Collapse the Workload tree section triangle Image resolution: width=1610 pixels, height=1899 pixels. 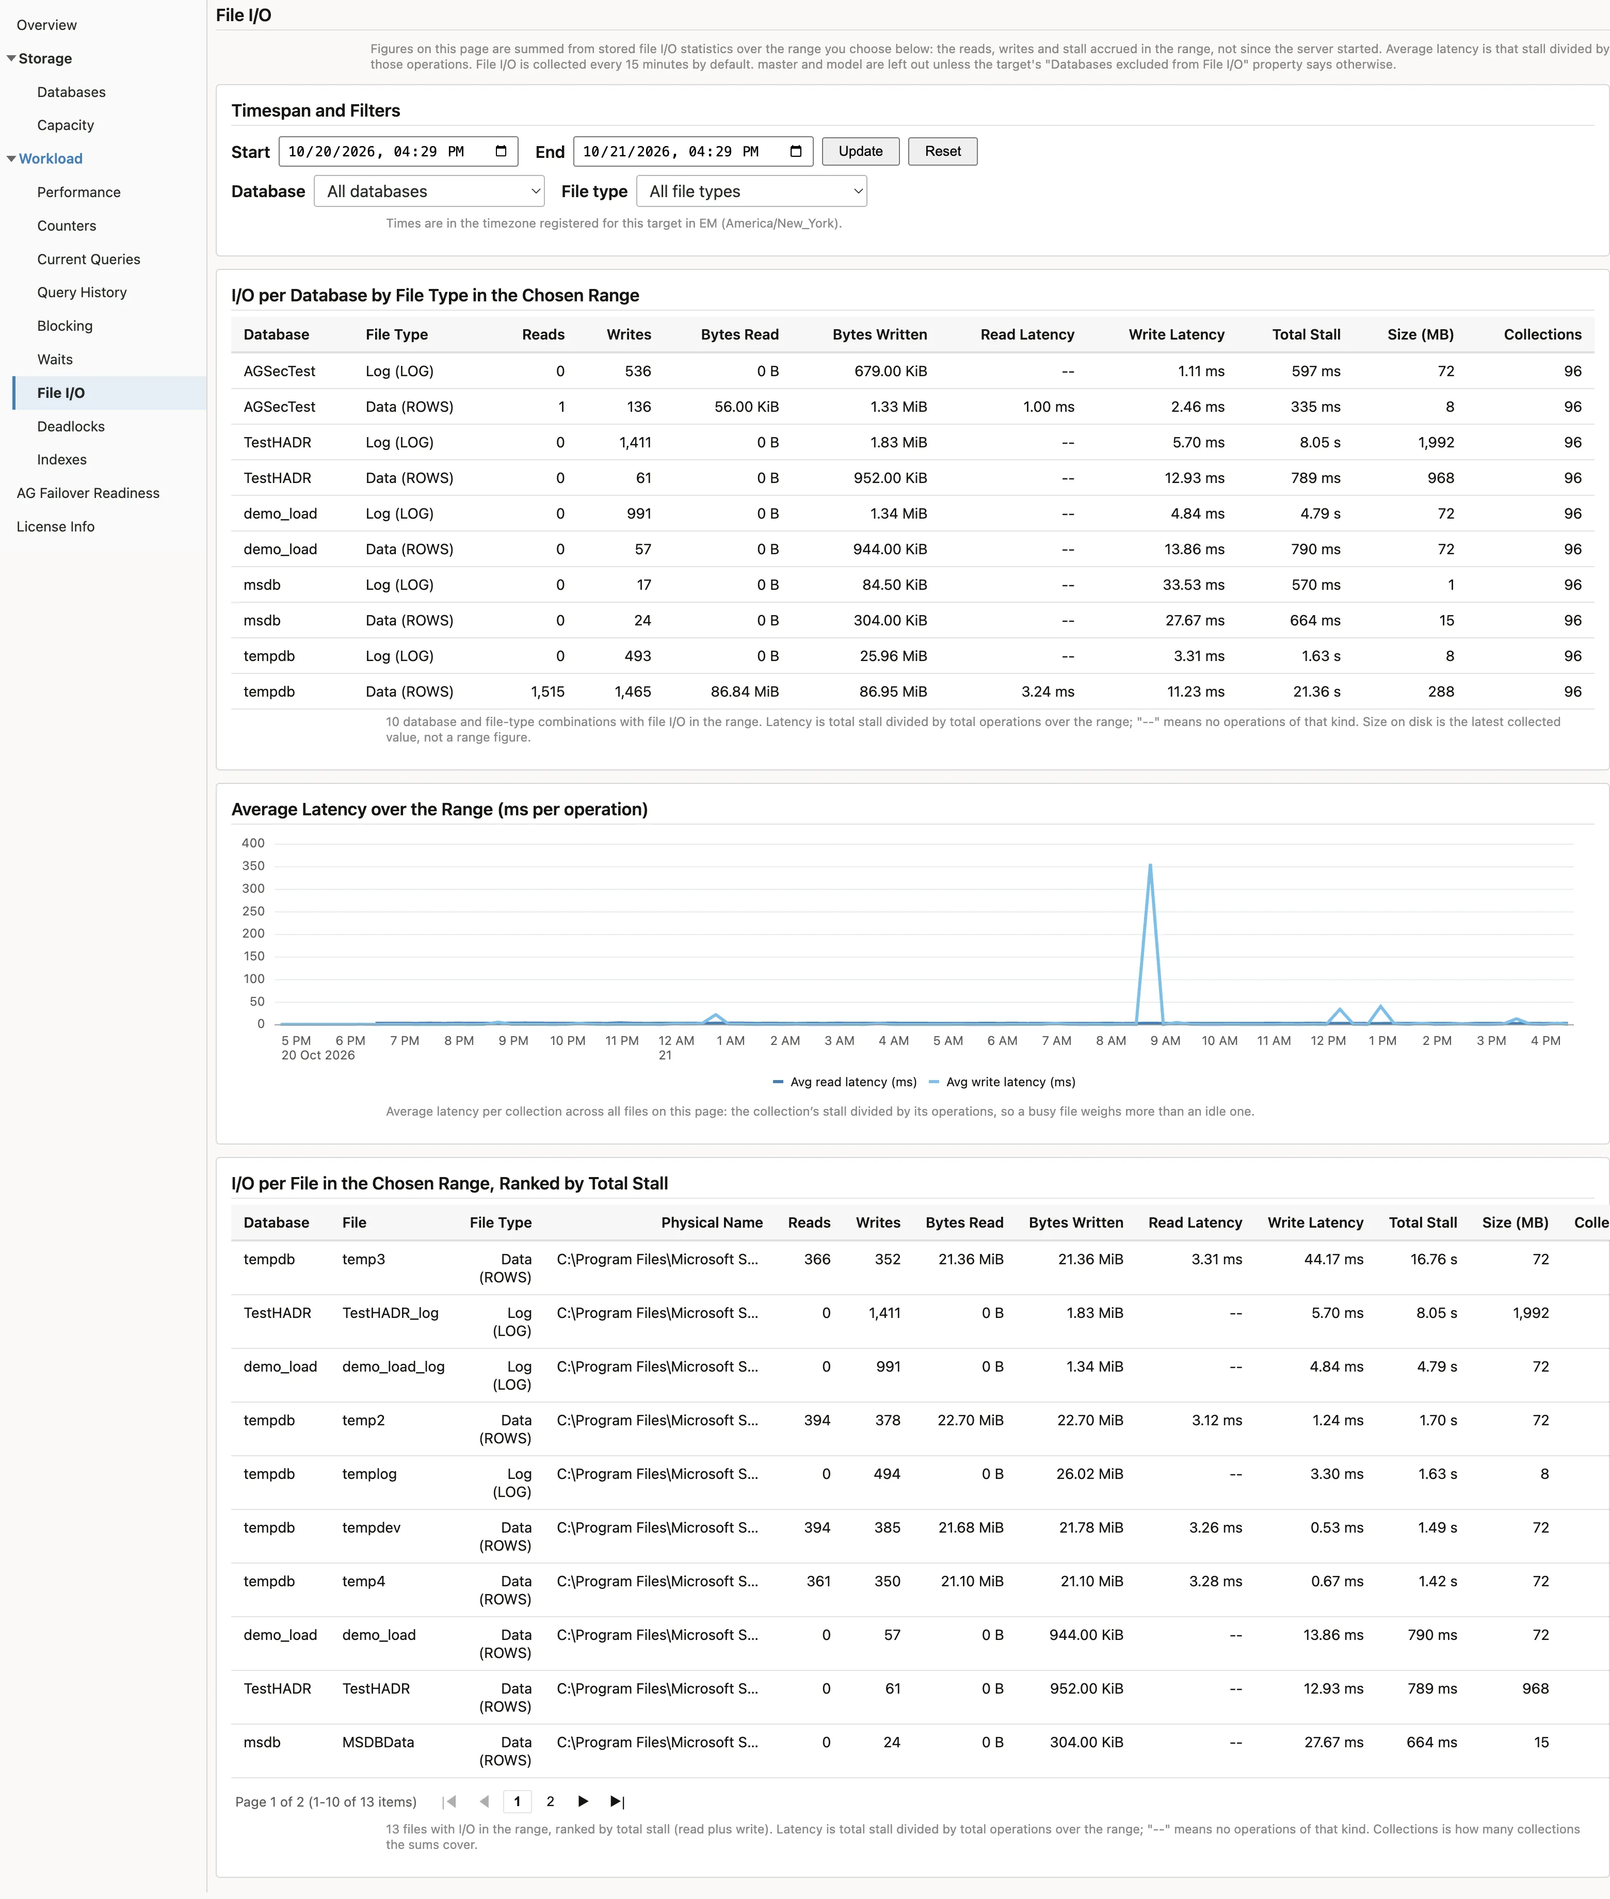(x=11, y=159)
